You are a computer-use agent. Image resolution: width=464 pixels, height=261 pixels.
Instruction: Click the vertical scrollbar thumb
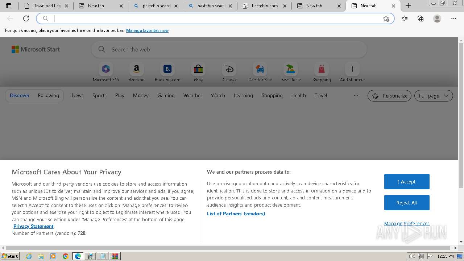[461, 116]
